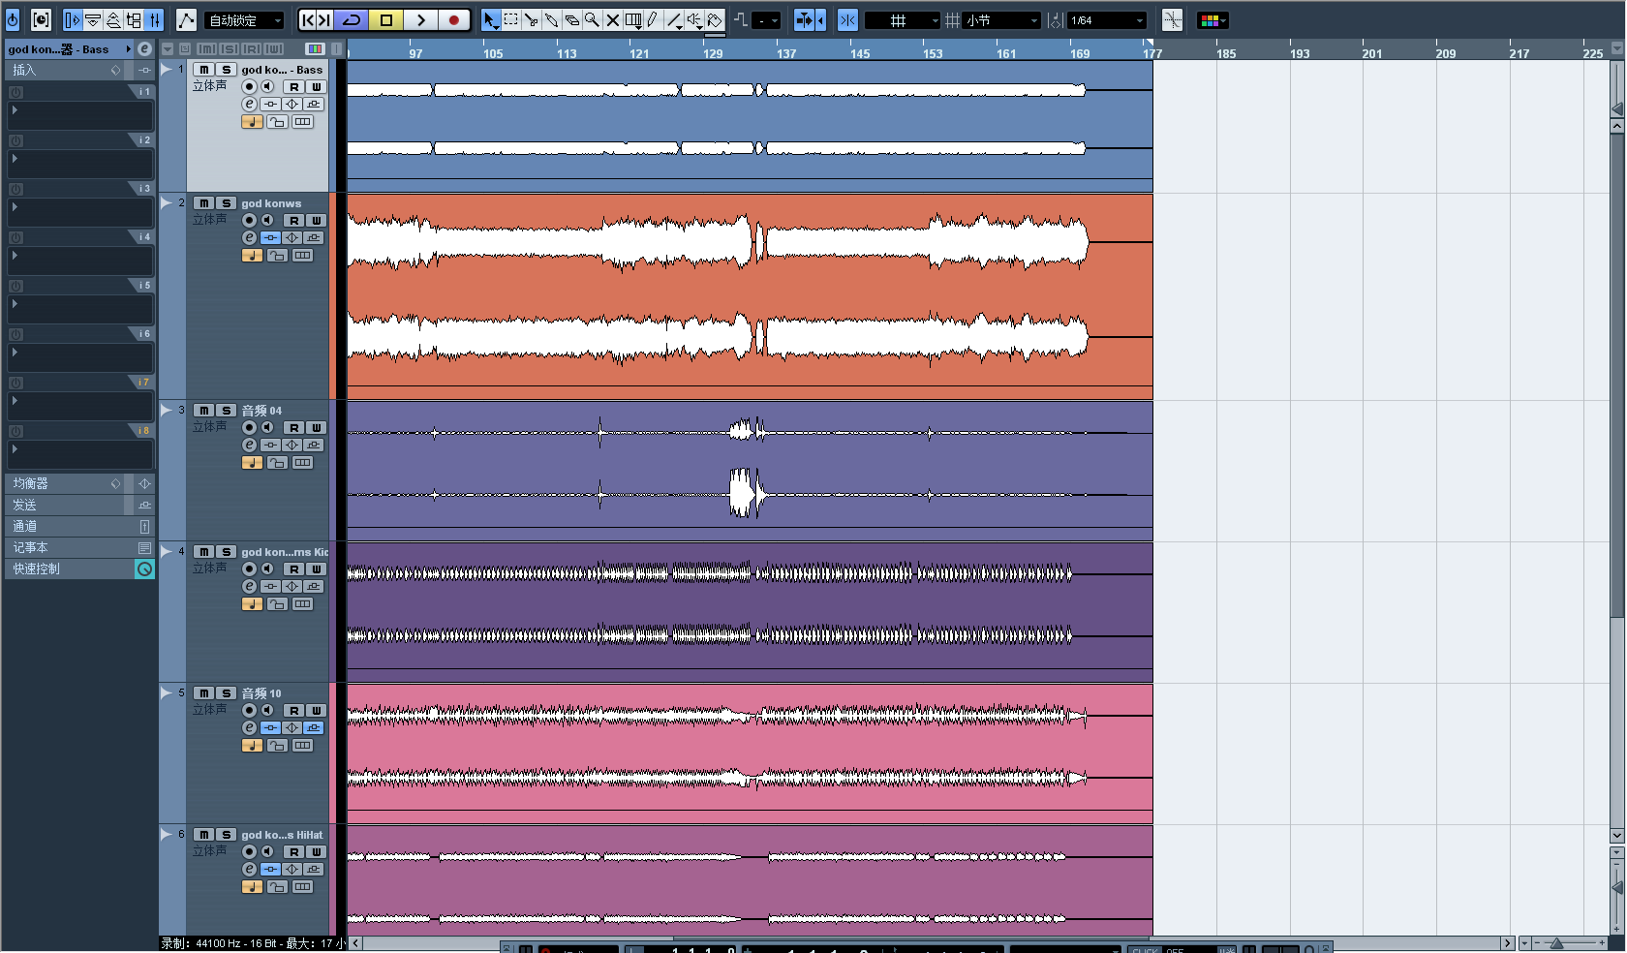Solo track 2 god konws
The width and height of the screenshot is (1627, 953).
226,203
